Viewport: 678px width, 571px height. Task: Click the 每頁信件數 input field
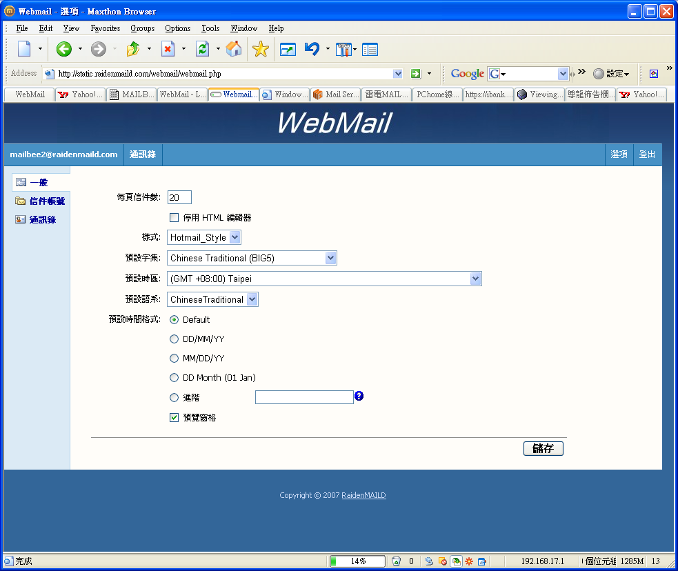(x=179, y=197)
